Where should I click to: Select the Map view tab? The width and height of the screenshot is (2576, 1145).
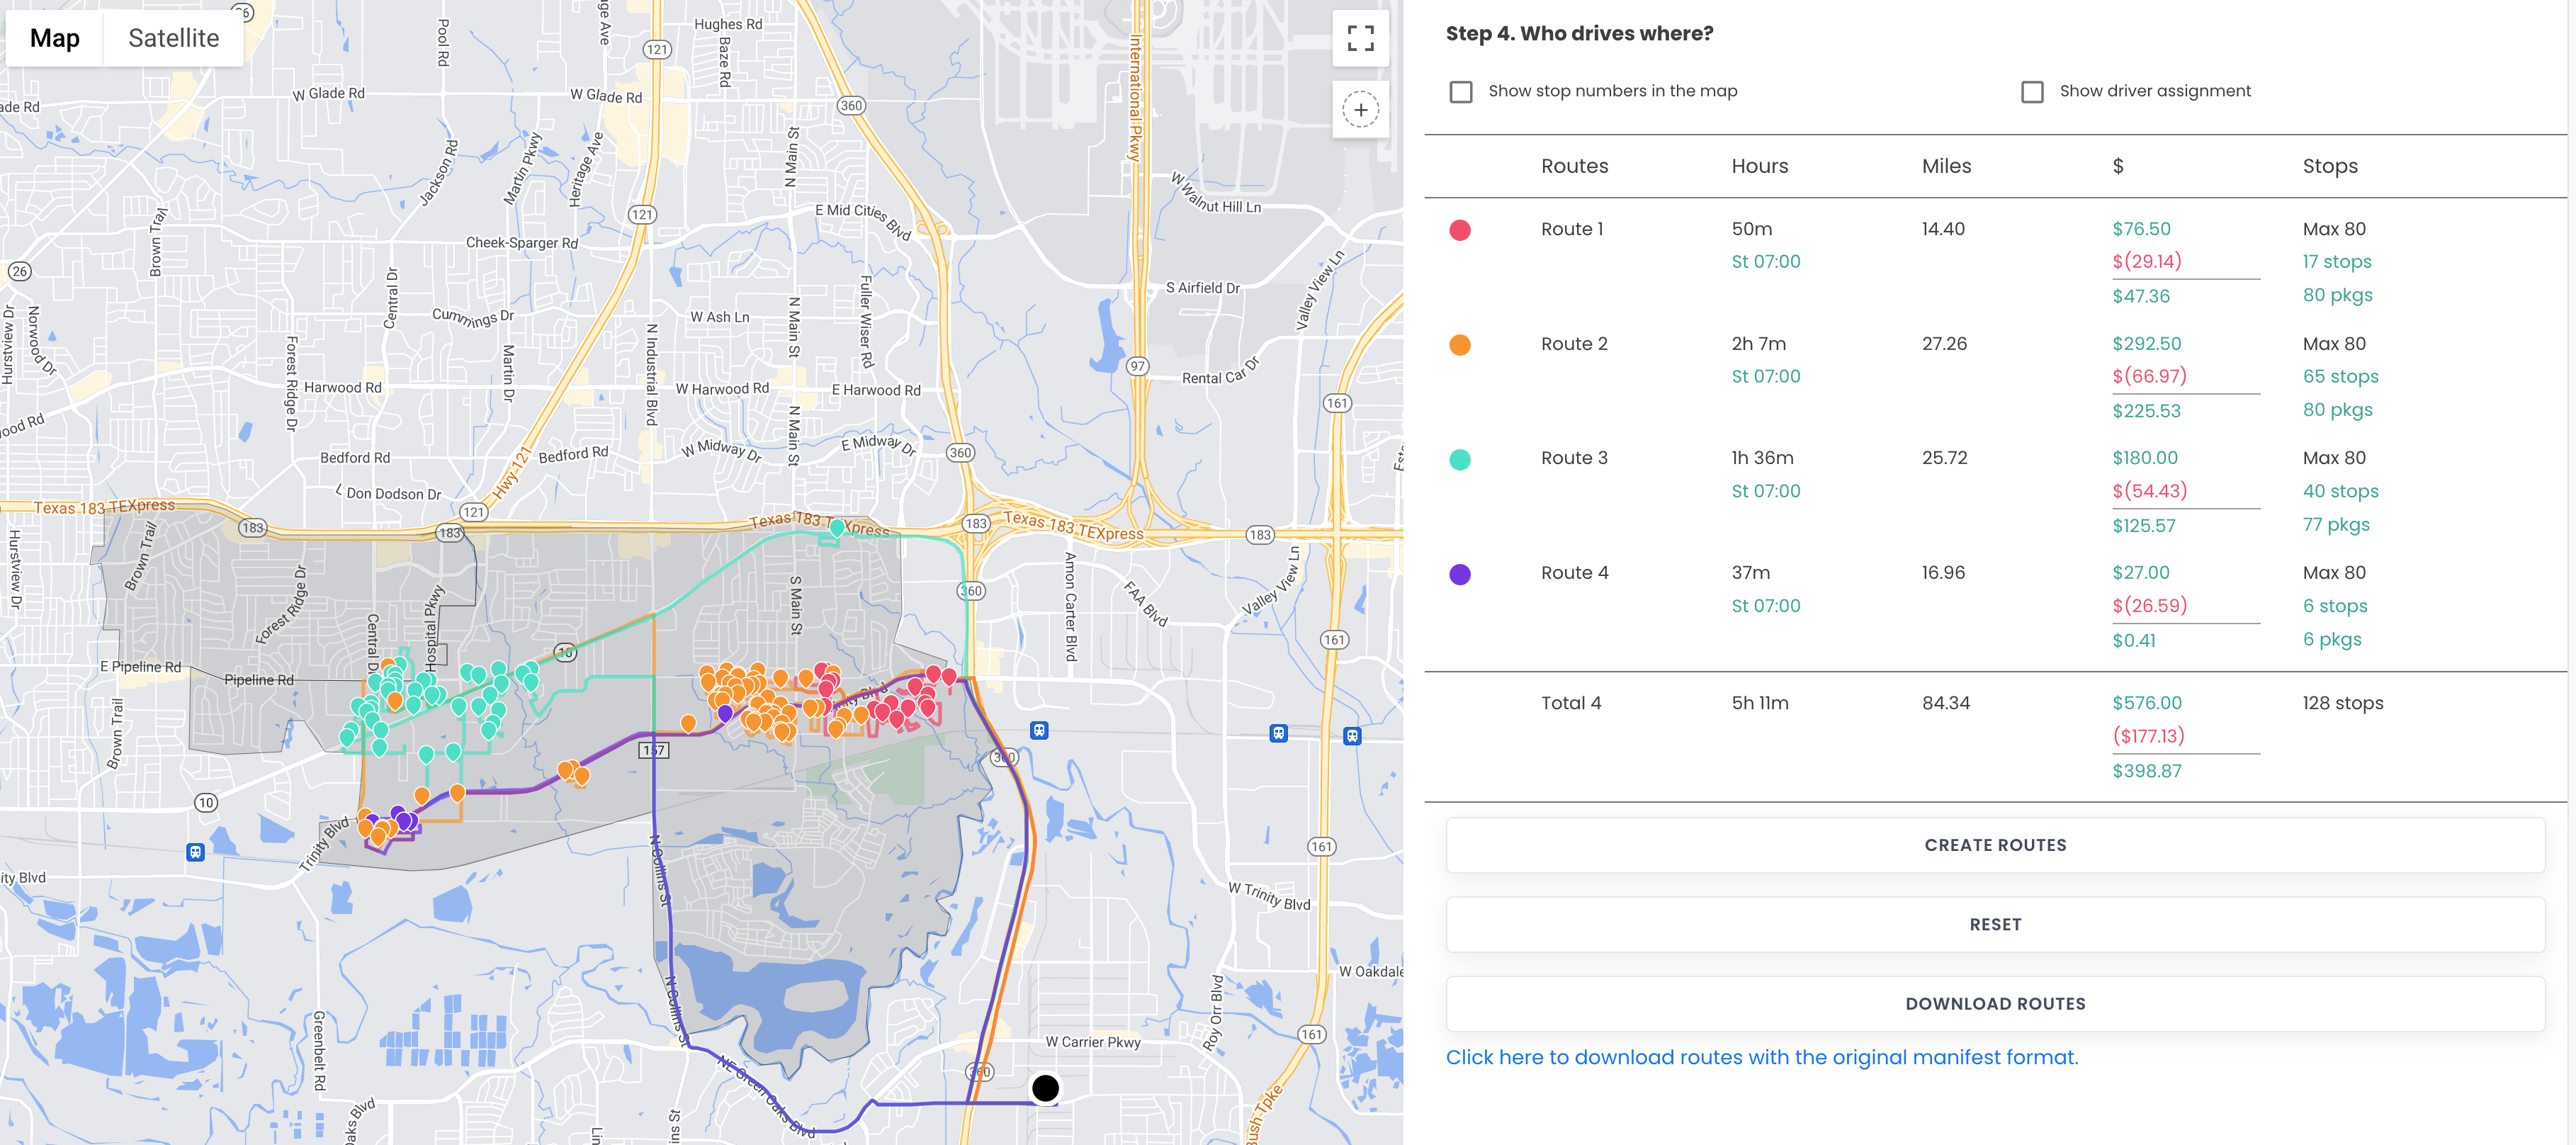pos(55,38)
